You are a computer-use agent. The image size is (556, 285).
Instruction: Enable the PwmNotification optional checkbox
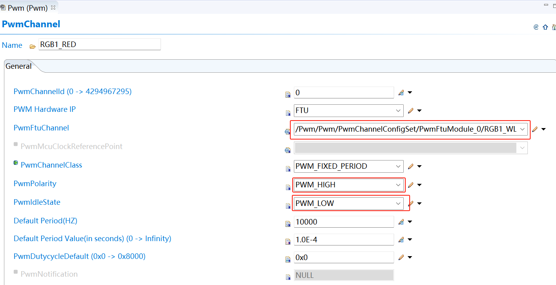(16, 272)
